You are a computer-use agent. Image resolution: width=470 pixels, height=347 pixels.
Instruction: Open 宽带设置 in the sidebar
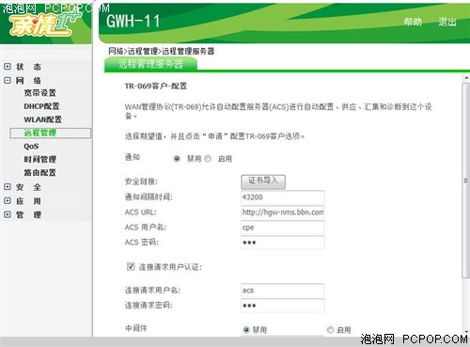click(x=39, y=93)
